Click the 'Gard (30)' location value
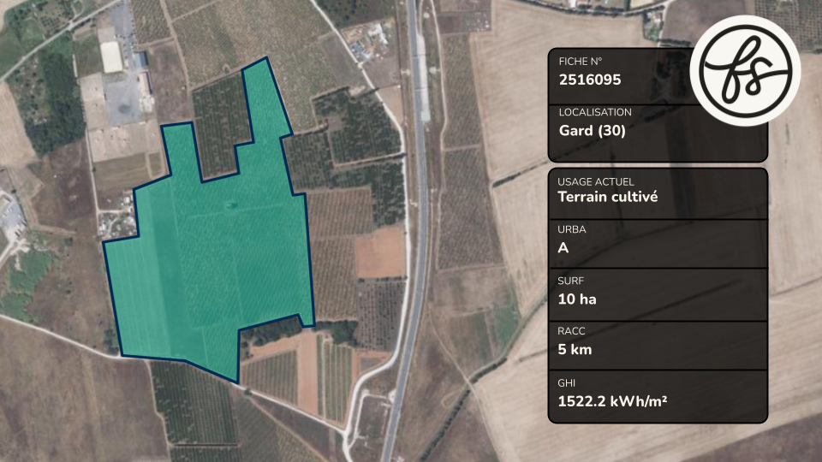 coord(592,130)
